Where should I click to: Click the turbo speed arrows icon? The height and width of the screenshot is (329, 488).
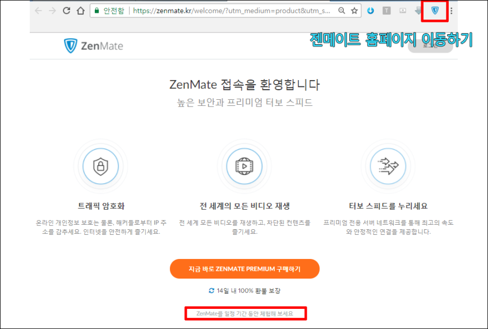(388, 166)
